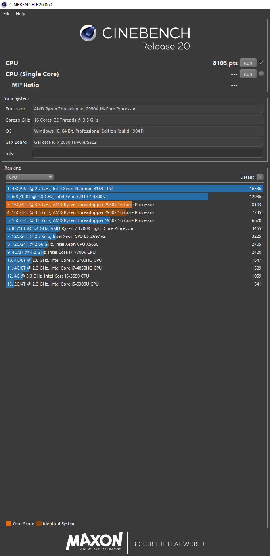Click the Identical System brown legend swatch
Image resolution: width=270 pixels, height=556 pixels.
tap(38, 524)
